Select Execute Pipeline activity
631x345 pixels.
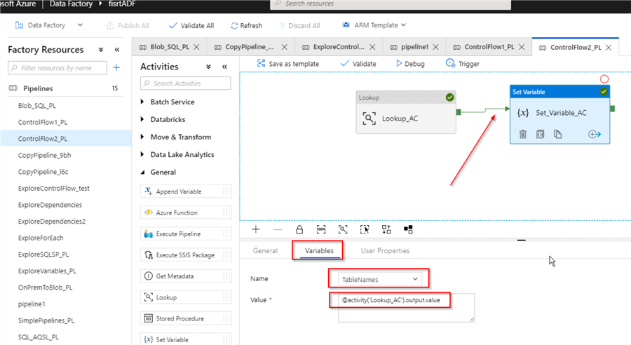(x=186, y=234)
